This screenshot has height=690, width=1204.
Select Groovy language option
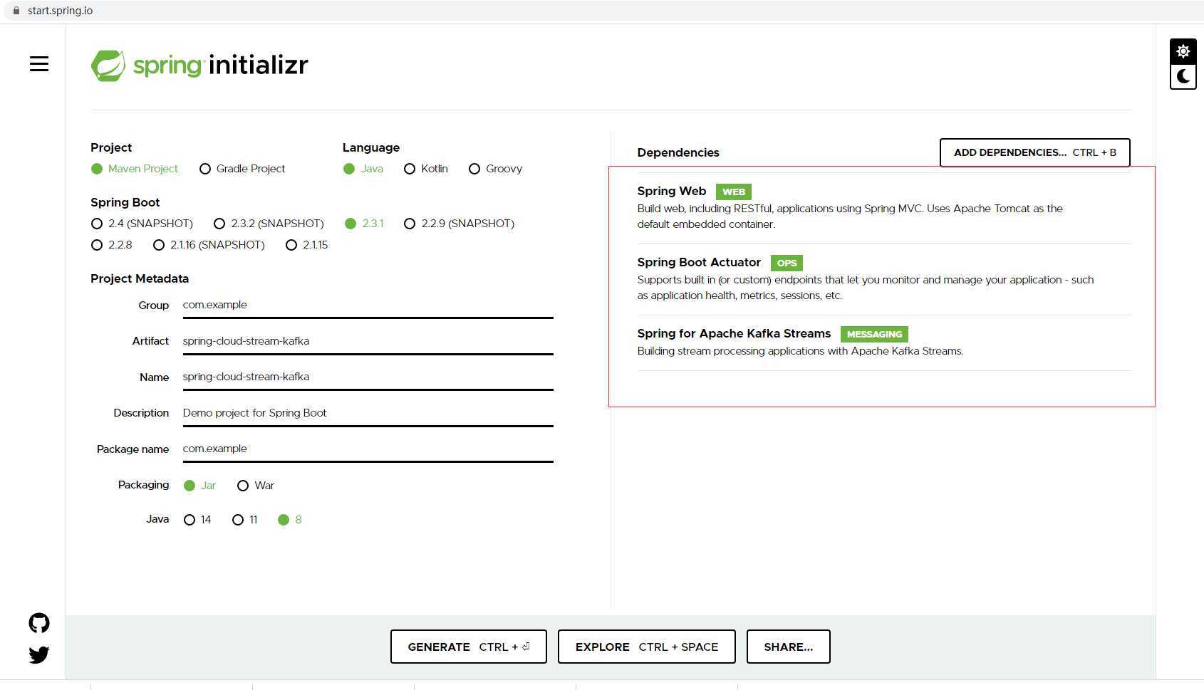(x=495, y=169)
